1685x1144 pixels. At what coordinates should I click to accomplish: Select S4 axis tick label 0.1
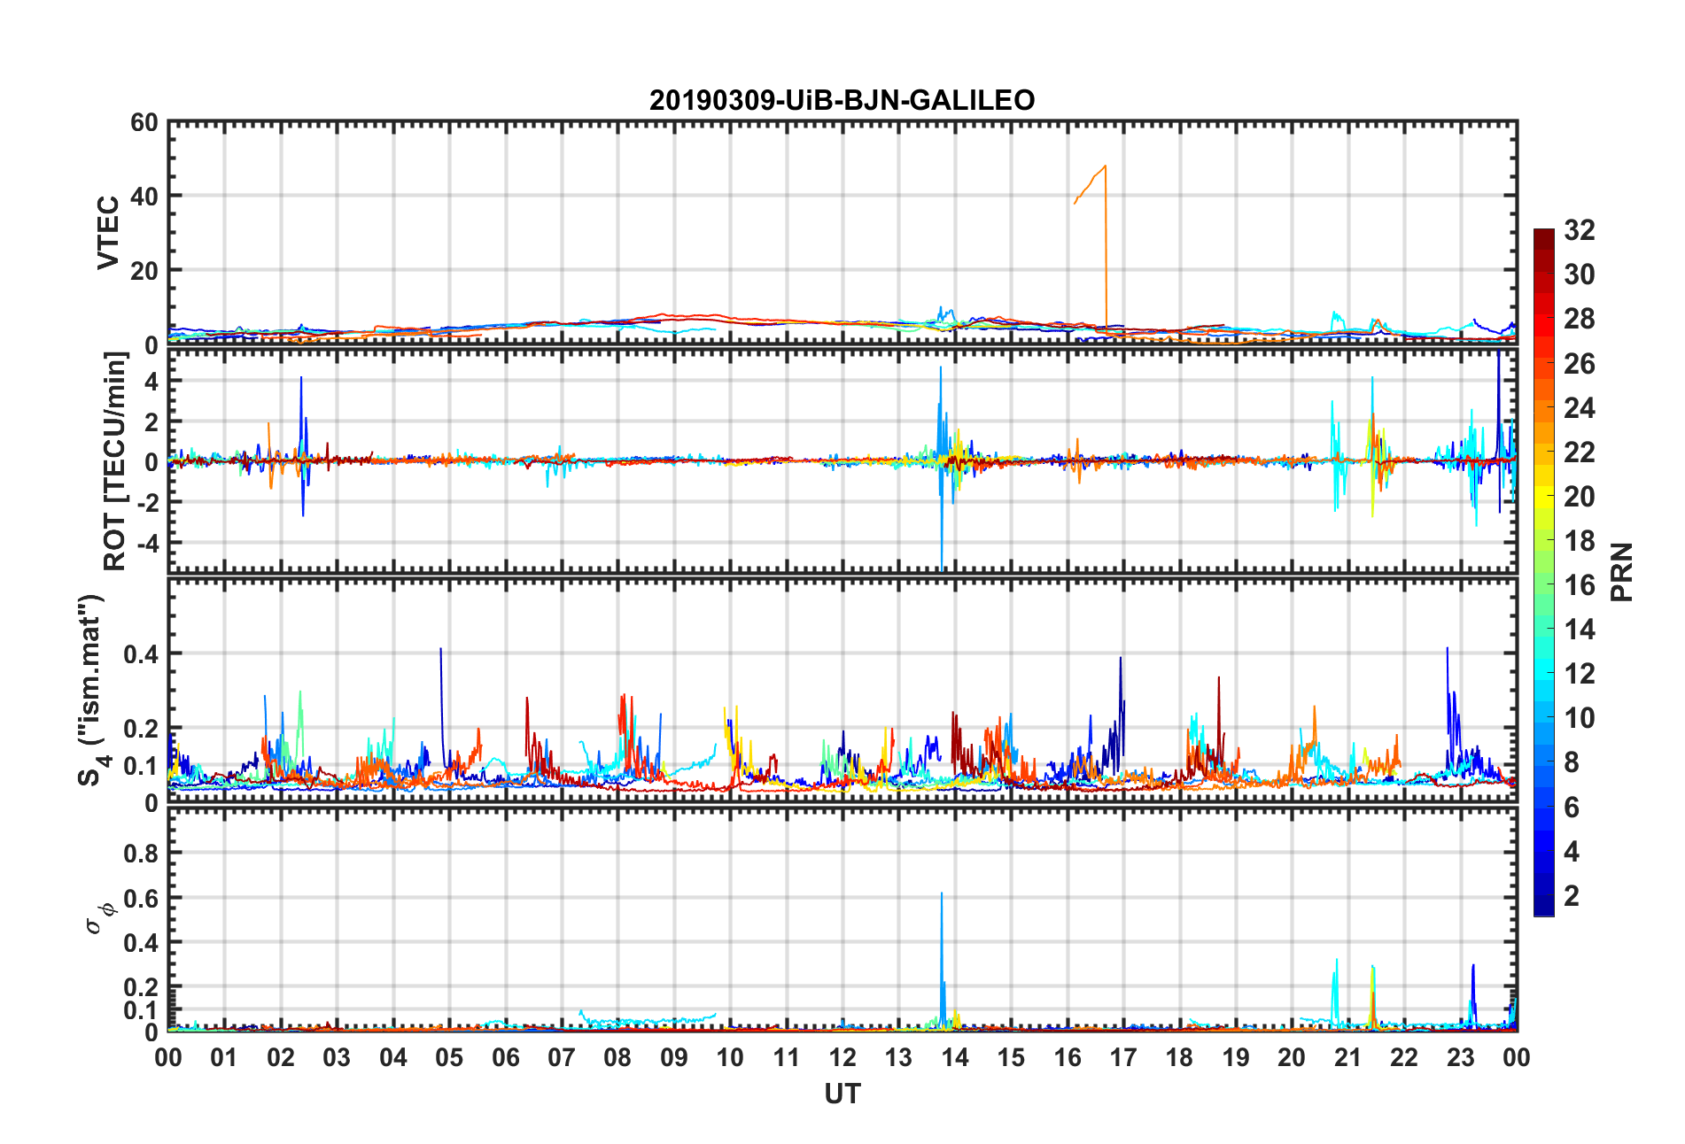(x=142, y=766)
